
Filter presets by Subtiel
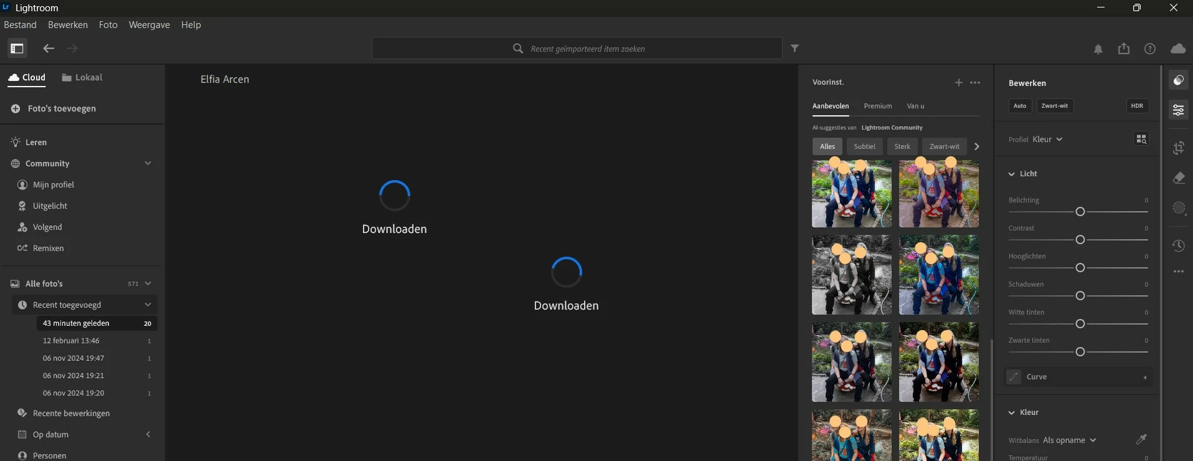[x=864, y=146]
